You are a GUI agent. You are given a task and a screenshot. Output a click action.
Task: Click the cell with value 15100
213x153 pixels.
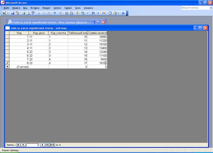(97, 44)
